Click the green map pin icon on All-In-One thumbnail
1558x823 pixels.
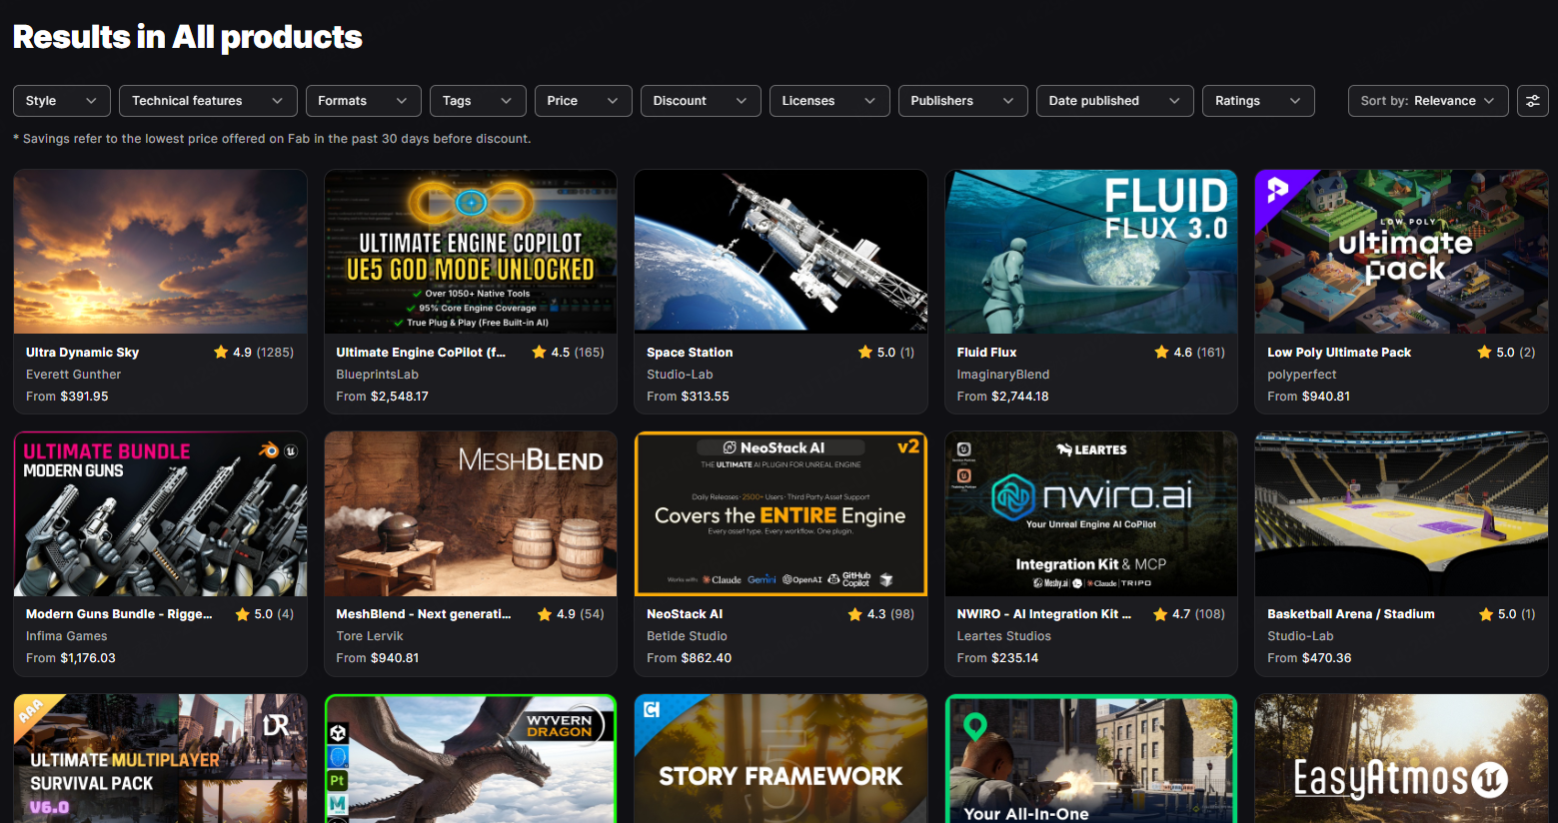pos(975,727)
